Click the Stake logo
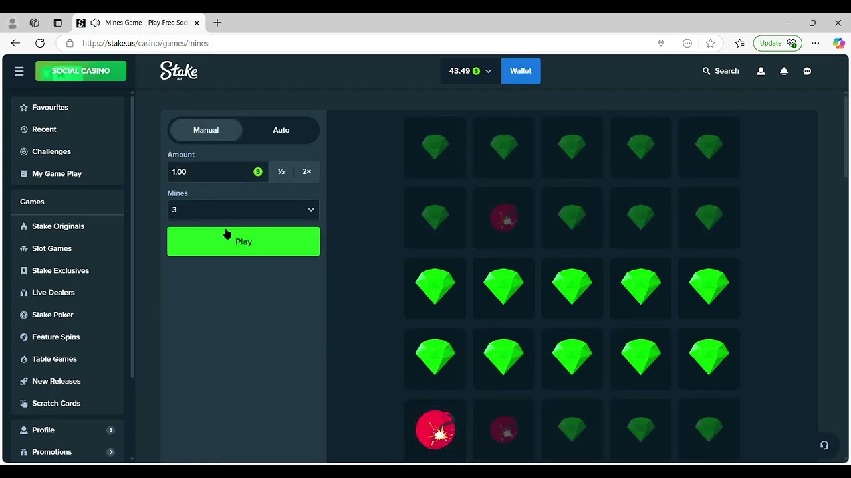The image size is (851, 478). coord(179,71)
